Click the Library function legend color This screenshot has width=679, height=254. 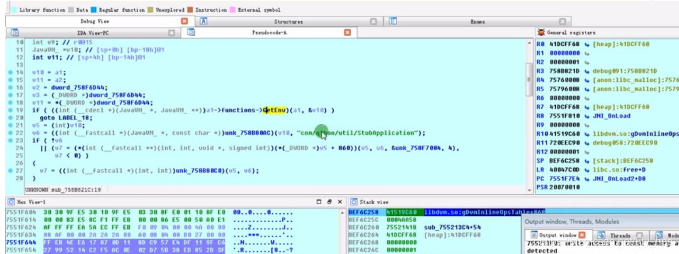click(14, 9)
